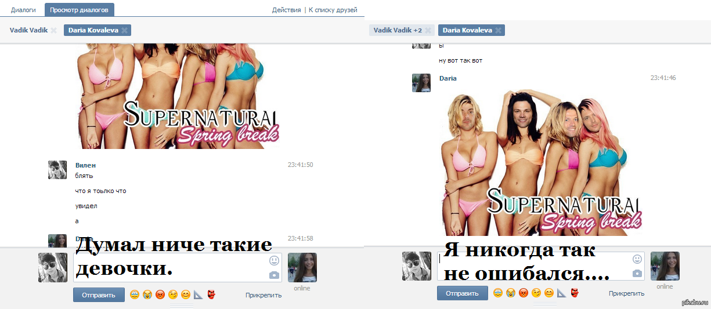The height and width of the screenshot is (309, 711).
Task: Click message text 'что я тоько что'
Action: point(100,191)
